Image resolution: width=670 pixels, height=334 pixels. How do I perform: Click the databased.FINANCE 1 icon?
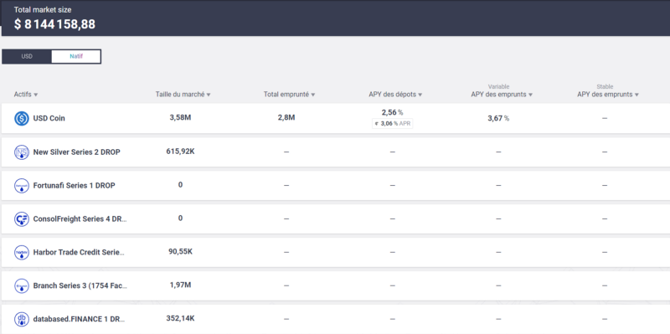[x=22, y=319]
